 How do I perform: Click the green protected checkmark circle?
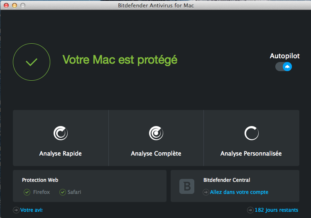pyautogui.click(x=32, y=62)
